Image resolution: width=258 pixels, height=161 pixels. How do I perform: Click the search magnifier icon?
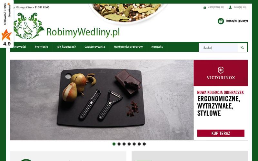pos(242,48)
